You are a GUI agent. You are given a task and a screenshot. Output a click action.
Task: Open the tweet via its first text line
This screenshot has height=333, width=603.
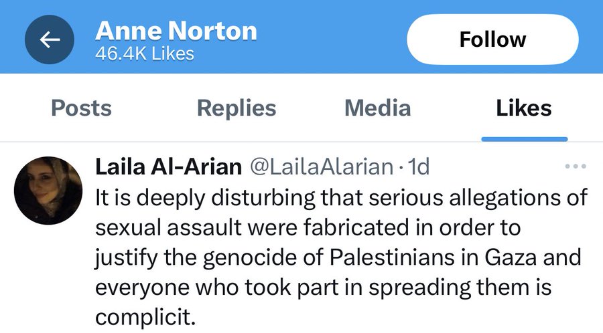pos(342,198)
